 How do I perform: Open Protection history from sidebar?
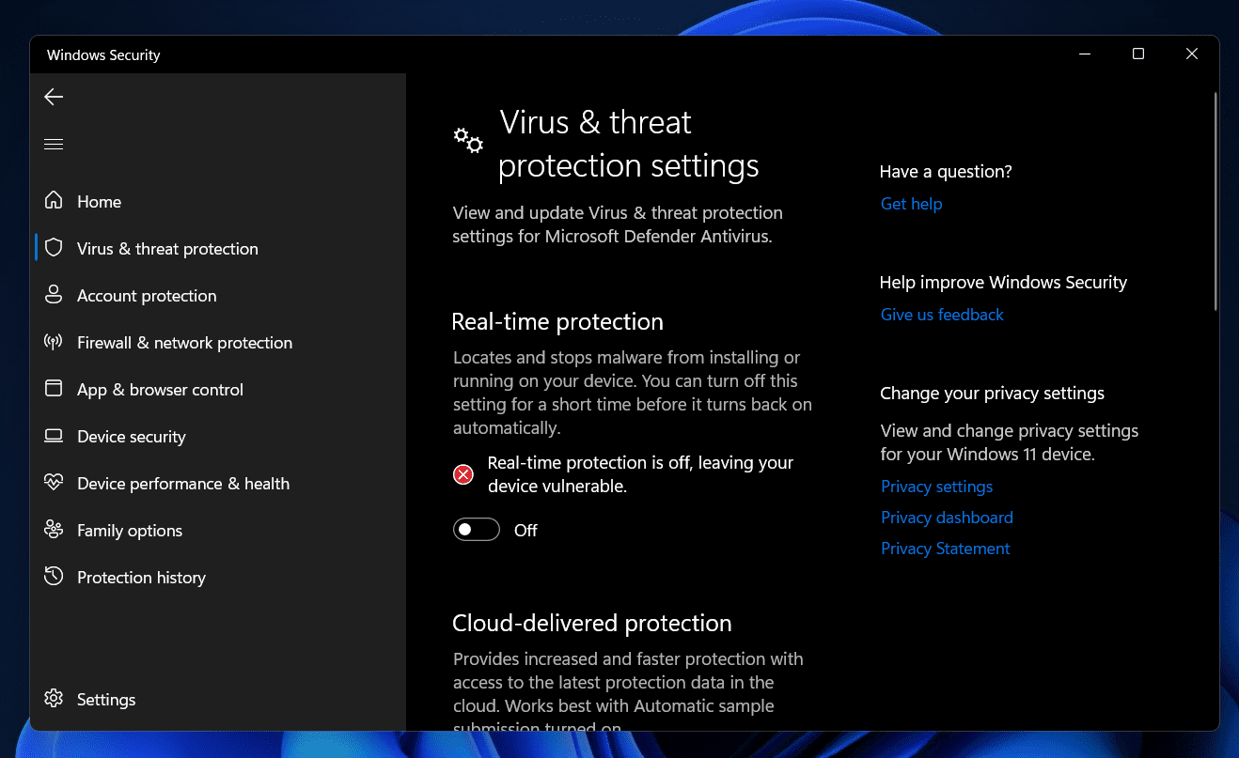tap(141, 578)
